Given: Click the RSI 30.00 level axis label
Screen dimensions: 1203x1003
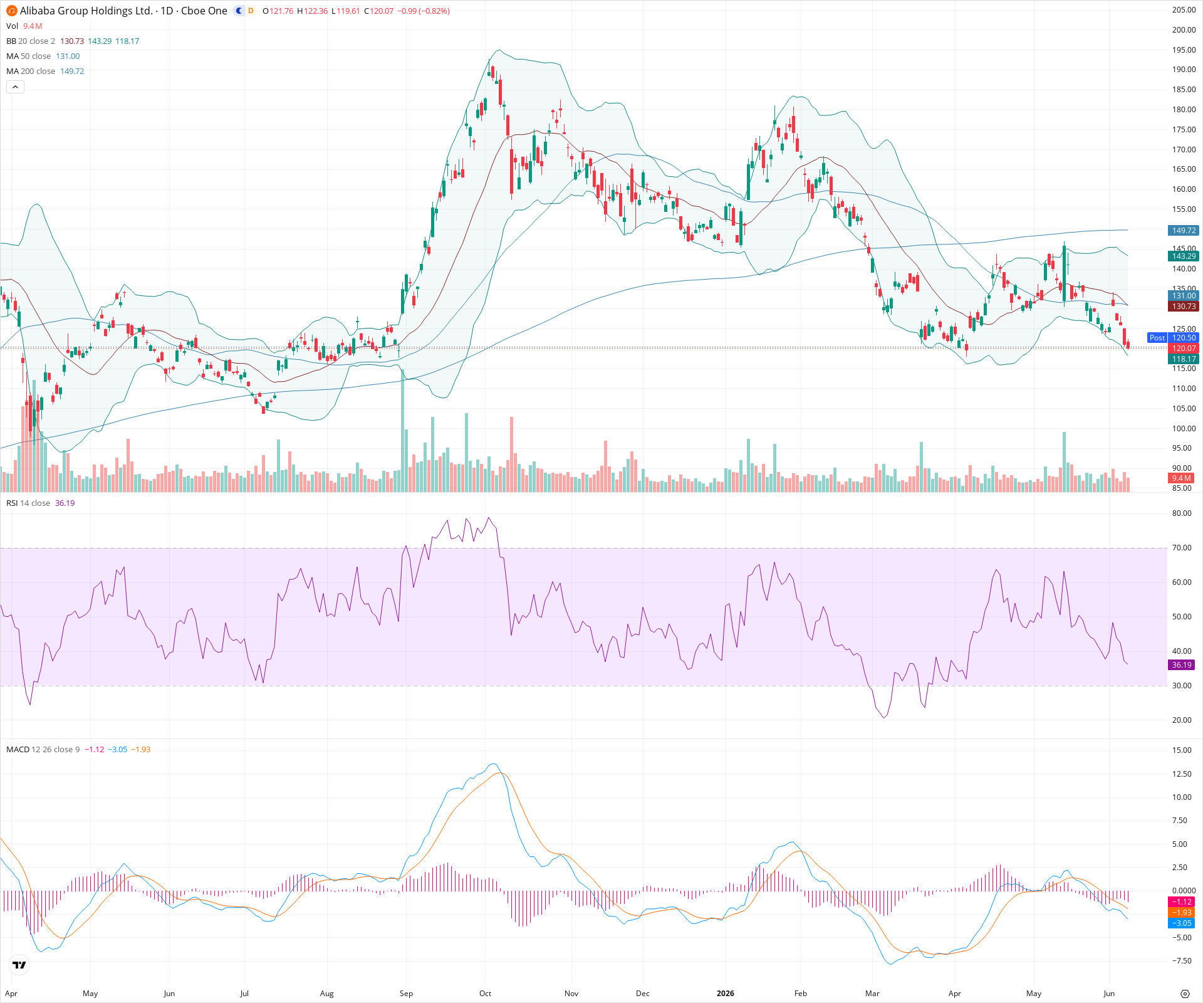Looking at the screenshot, I should click(x=1182, y=686).
